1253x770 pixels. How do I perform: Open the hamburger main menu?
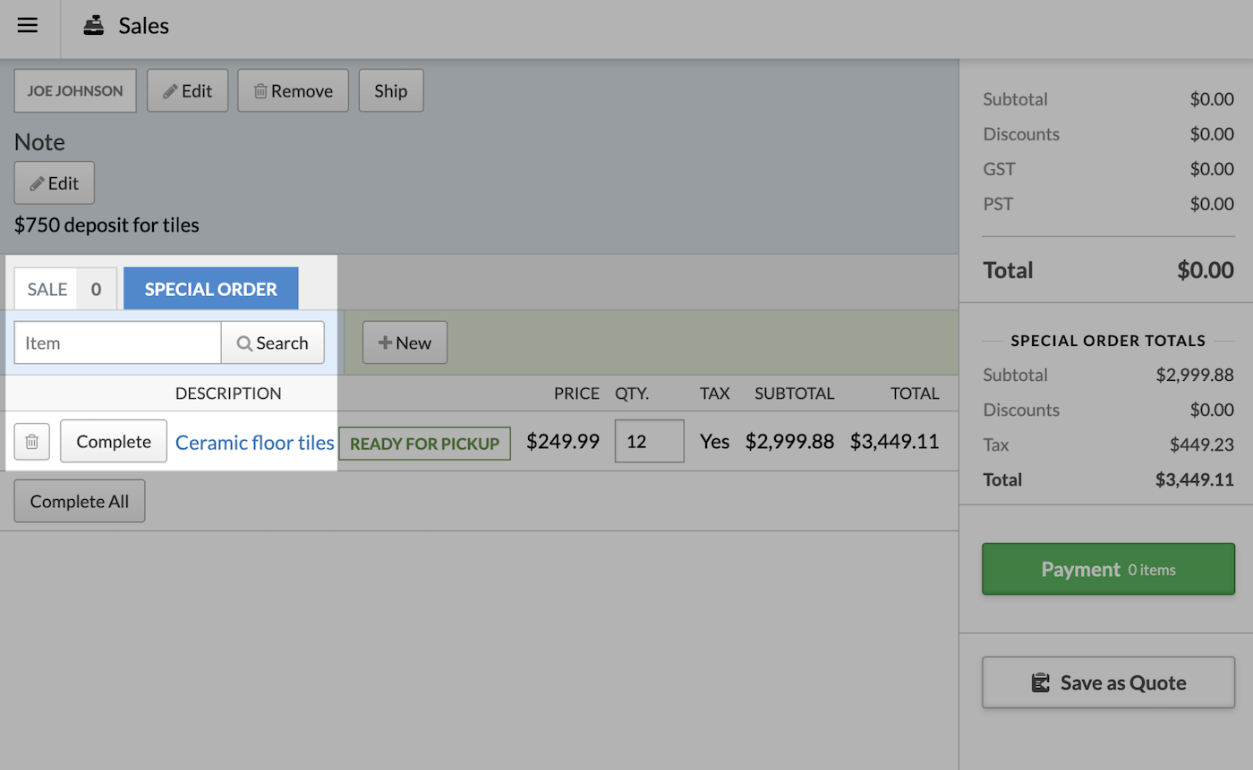(x=28, y=25)
